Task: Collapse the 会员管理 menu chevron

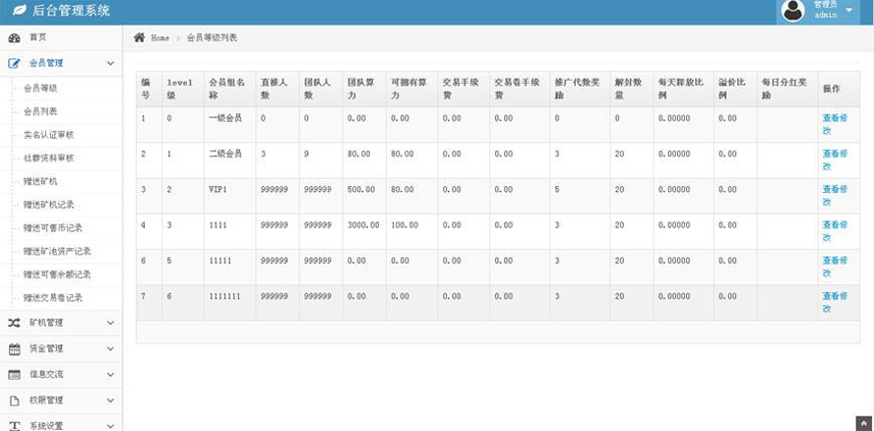Action: coord(110,64)
